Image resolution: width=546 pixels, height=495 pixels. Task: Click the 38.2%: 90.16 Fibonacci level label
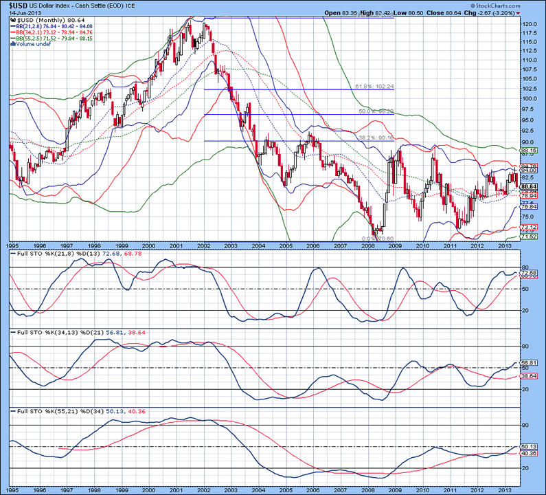[x=374, y=137]
